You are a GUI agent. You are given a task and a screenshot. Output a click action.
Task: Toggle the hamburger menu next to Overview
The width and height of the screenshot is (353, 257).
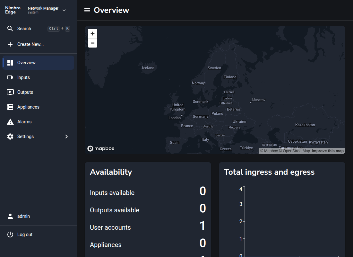click(87, 10)
